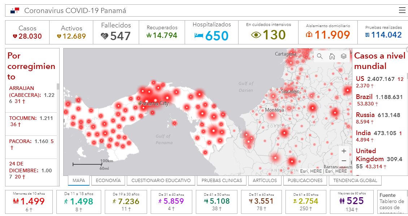Open the TENDENCIA GLOBAL tab
The image size is (408, 216).
tap(355, 180)
